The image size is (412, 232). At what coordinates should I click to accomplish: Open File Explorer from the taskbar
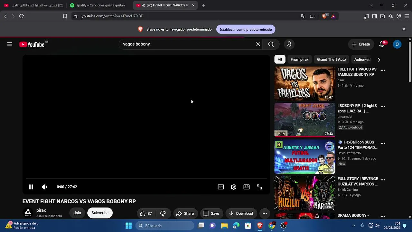224,226
